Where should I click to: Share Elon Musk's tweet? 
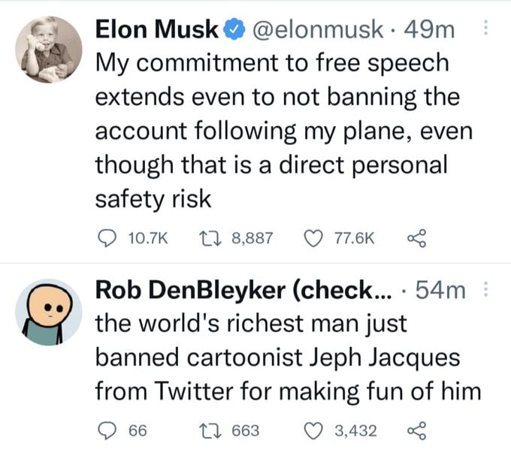pyautogui.click(x=416, y=238)
